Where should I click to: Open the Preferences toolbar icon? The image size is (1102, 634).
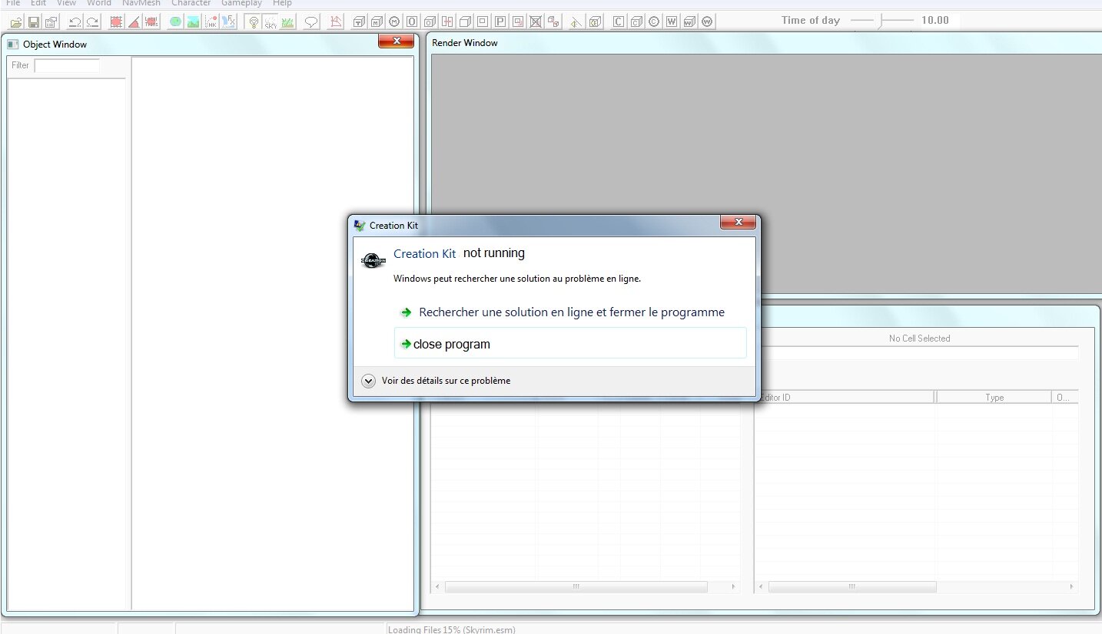(51, 21)
